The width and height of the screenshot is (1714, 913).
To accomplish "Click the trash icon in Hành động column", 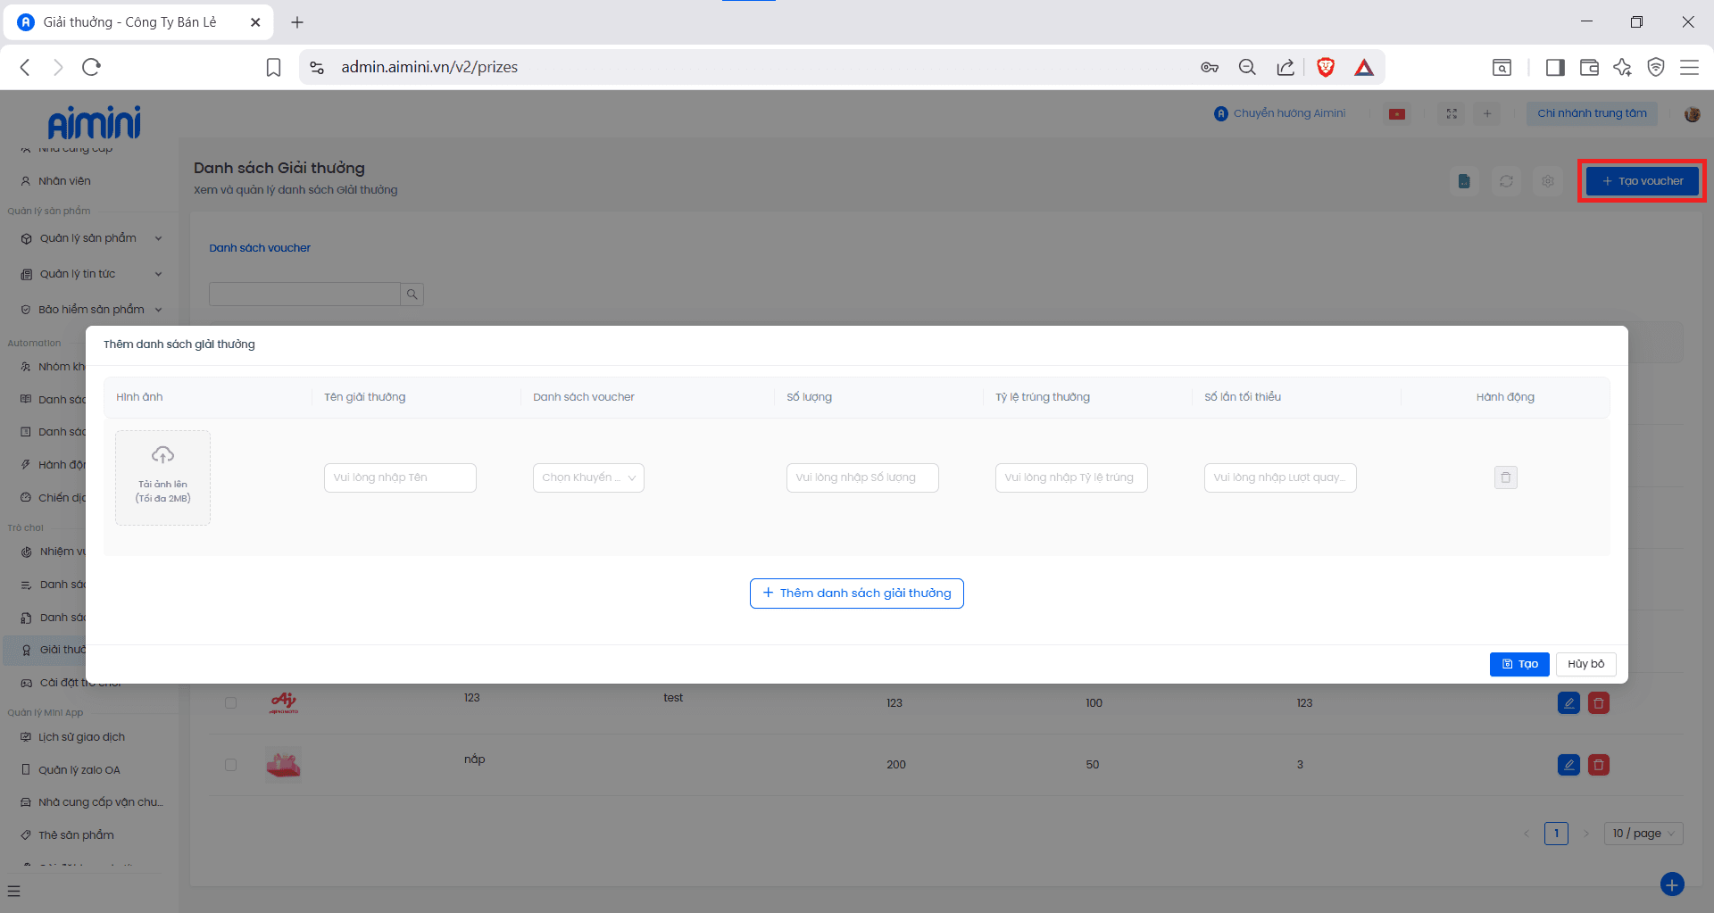I will (1505, 477).
